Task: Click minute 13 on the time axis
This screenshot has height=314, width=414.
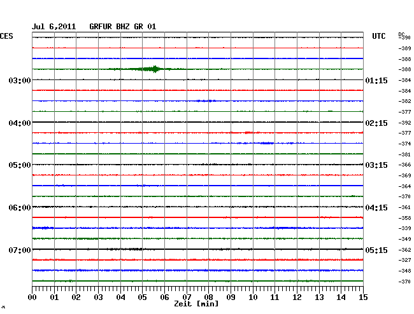Action: coord(319,297)
